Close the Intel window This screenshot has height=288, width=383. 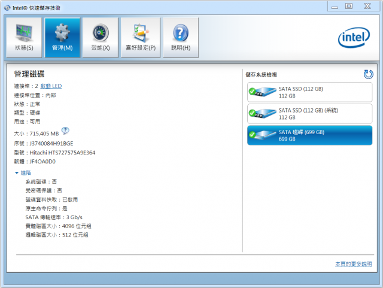click(x=367, y=6)
